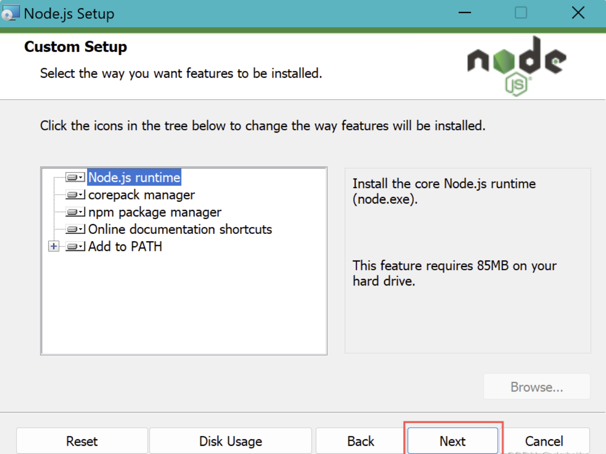Open the Add to PATH feature install icon
606x454 pixels.
coord(75,246)
